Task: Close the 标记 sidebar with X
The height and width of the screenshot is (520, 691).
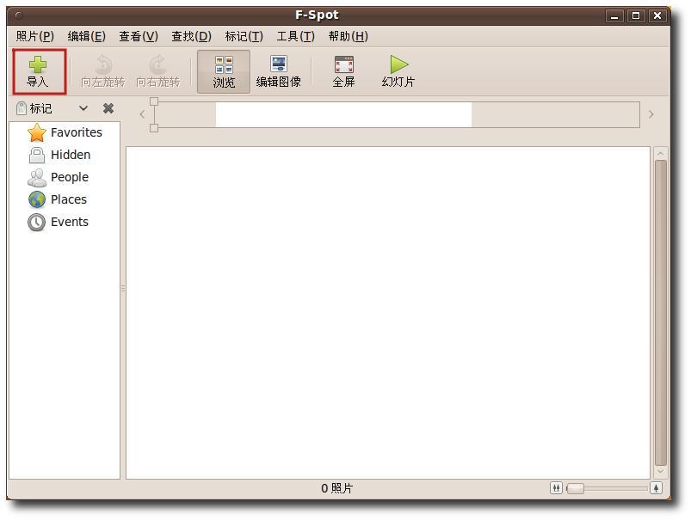Action: click(108, 108)
